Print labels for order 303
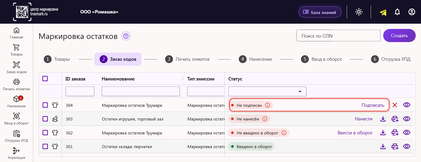 click(x=395, y=119)
